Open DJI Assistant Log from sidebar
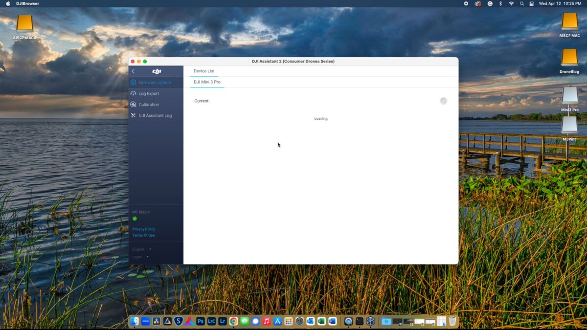Screen dimensions: 587x330 coord(155,116)
